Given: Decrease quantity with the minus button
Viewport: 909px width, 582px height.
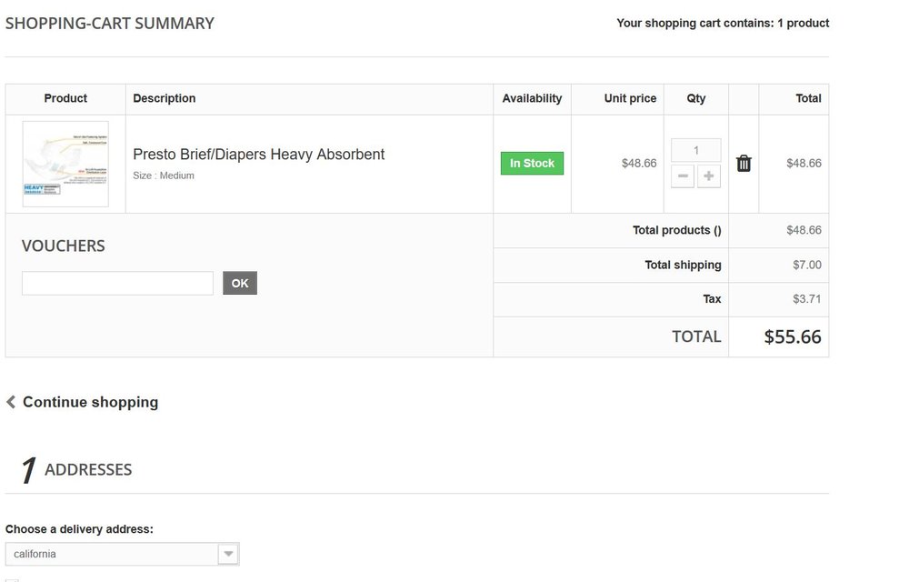Looking at the screenshot, I should click(684, 176).
